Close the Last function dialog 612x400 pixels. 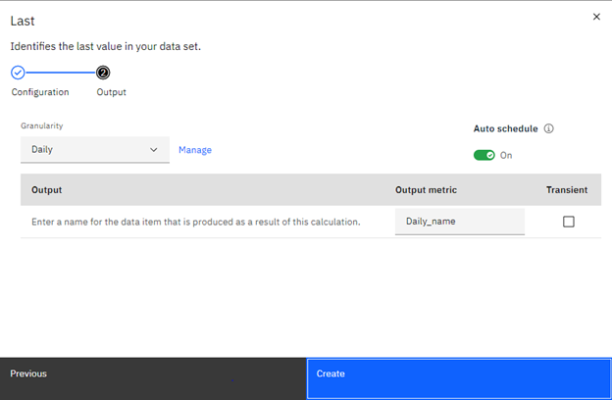(596, 17)
